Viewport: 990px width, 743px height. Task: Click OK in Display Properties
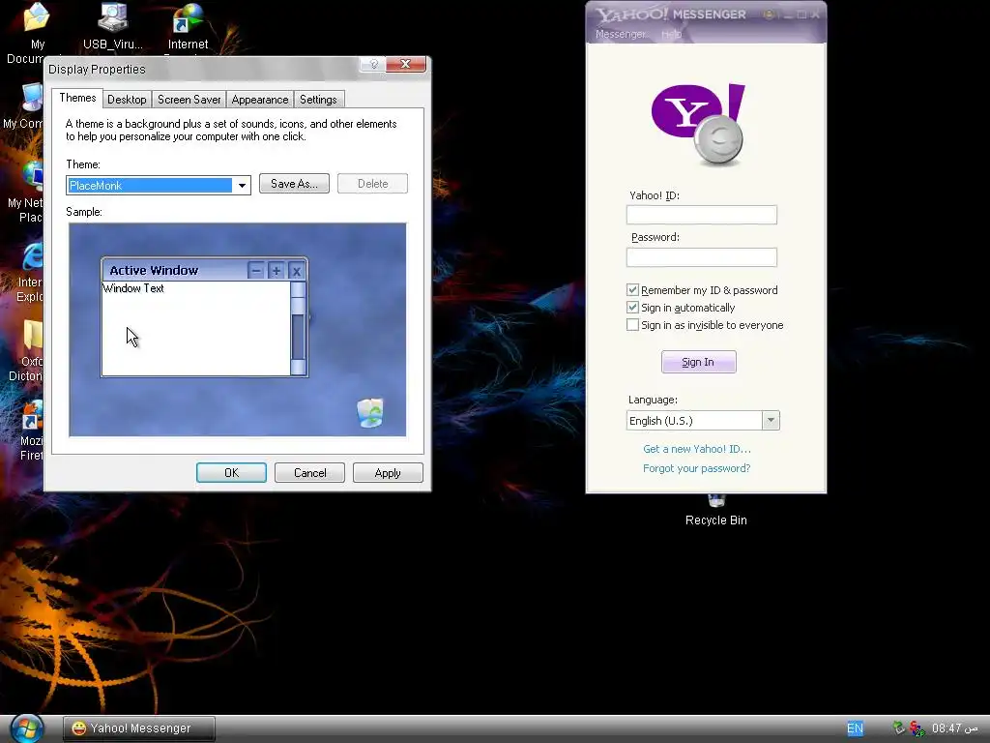click(231, 472)
